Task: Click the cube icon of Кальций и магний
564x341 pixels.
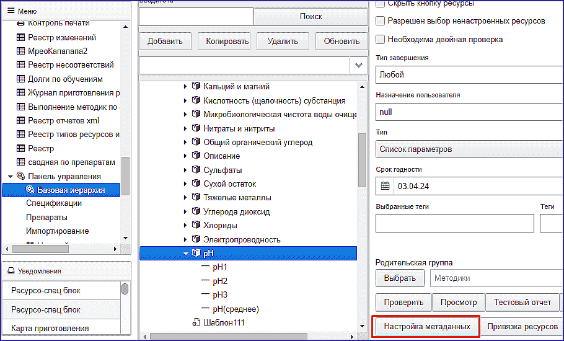Action: click(x=196, y=86)
